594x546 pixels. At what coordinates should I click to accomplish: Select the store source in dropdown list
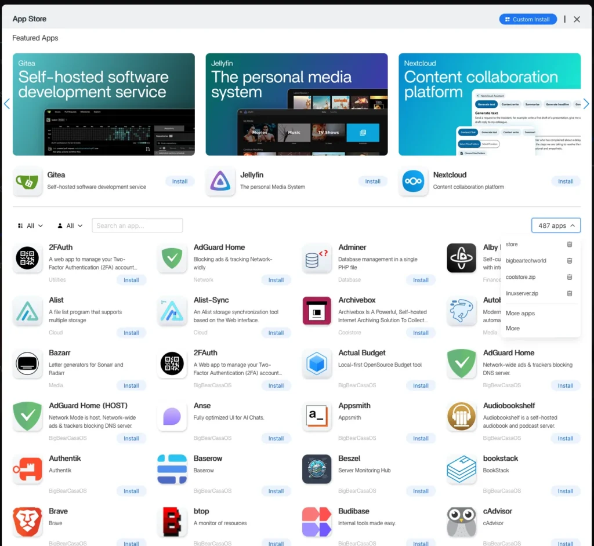[x=512, y=244]
